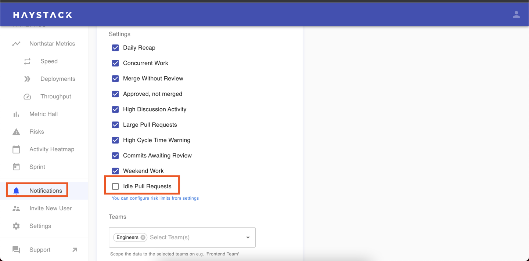Viewport: 529px width, 261px height.
Task: Click the external link arrow beside Support
Action: pyautogui.click(x=75, y=250)
